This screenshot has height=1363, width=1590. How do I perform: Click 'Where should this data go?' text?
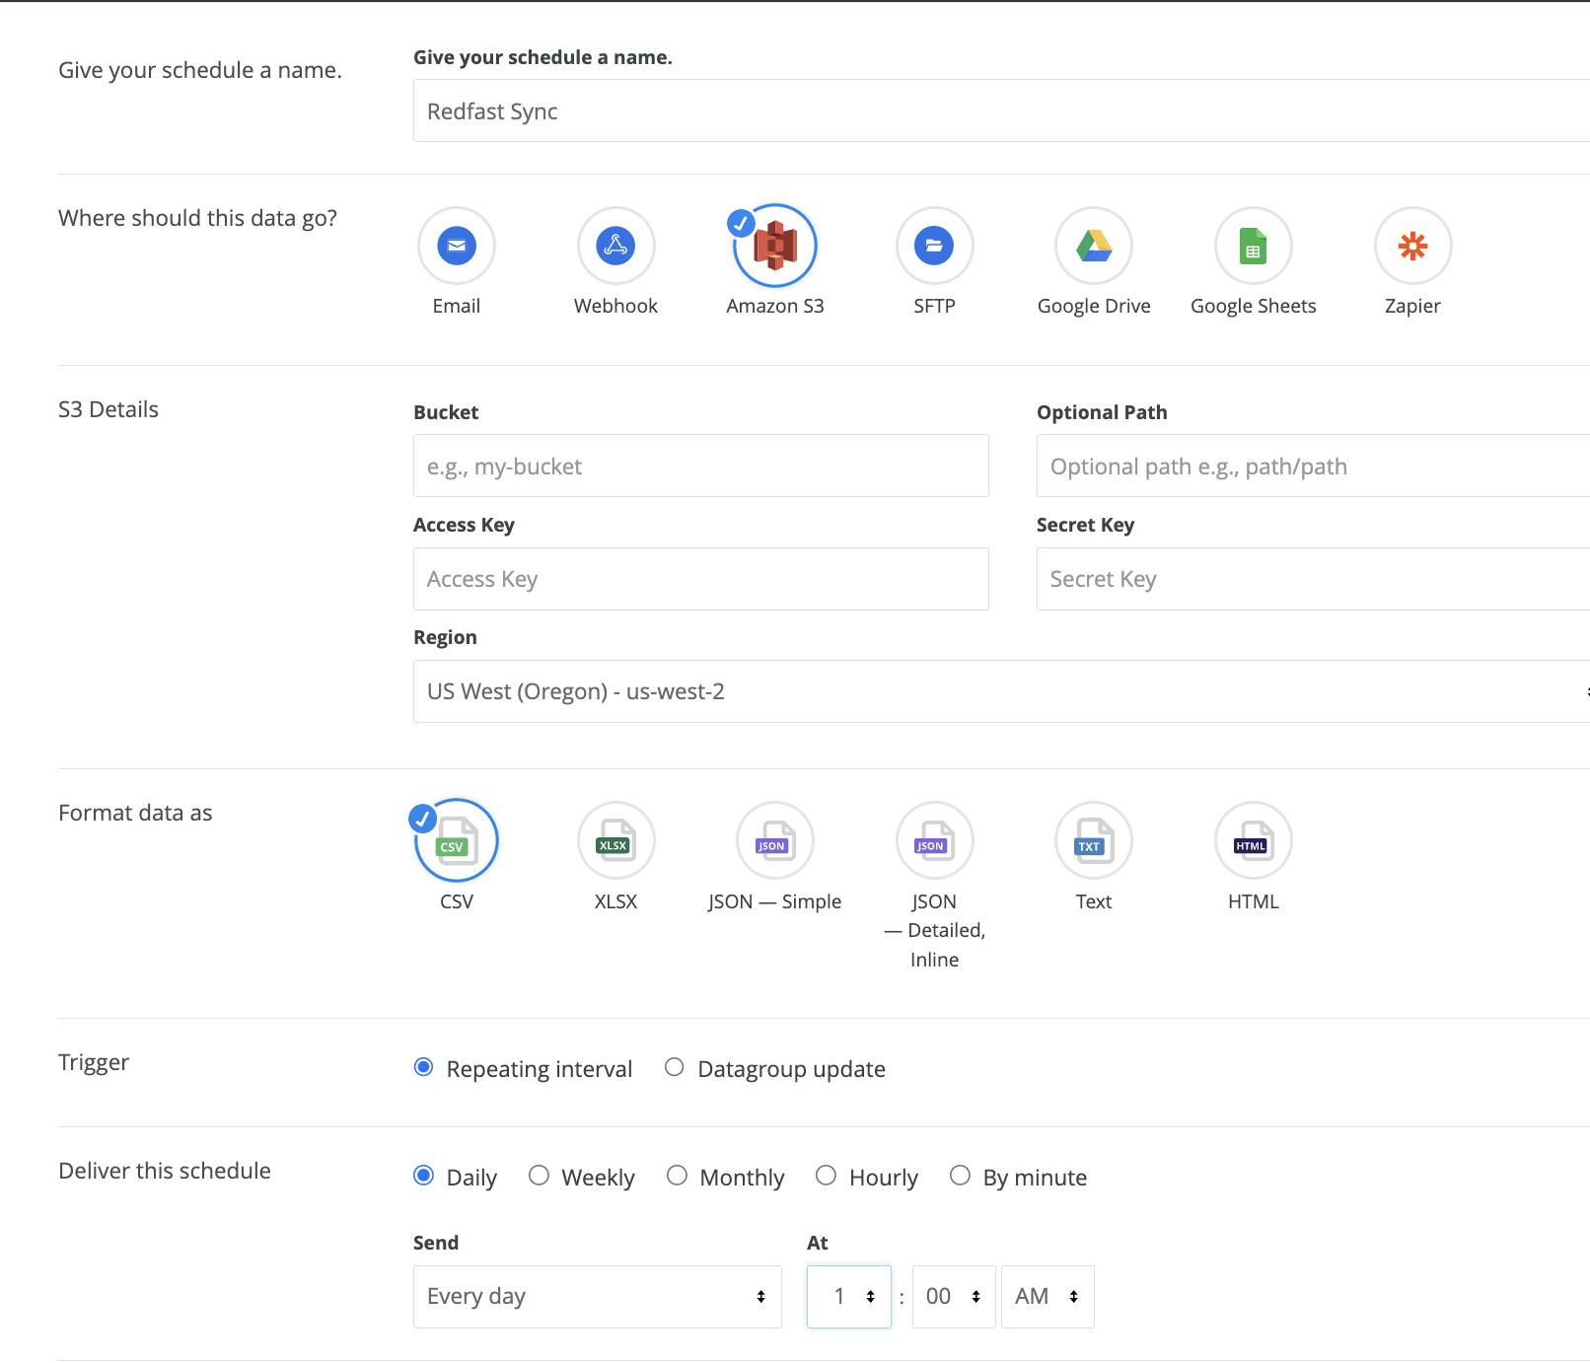[197, 218]
